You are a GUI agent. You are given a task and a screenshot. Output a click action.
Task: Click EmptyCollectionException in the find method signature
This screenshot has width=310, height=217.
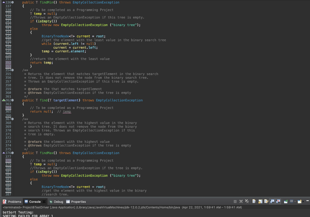click(119, 100)
